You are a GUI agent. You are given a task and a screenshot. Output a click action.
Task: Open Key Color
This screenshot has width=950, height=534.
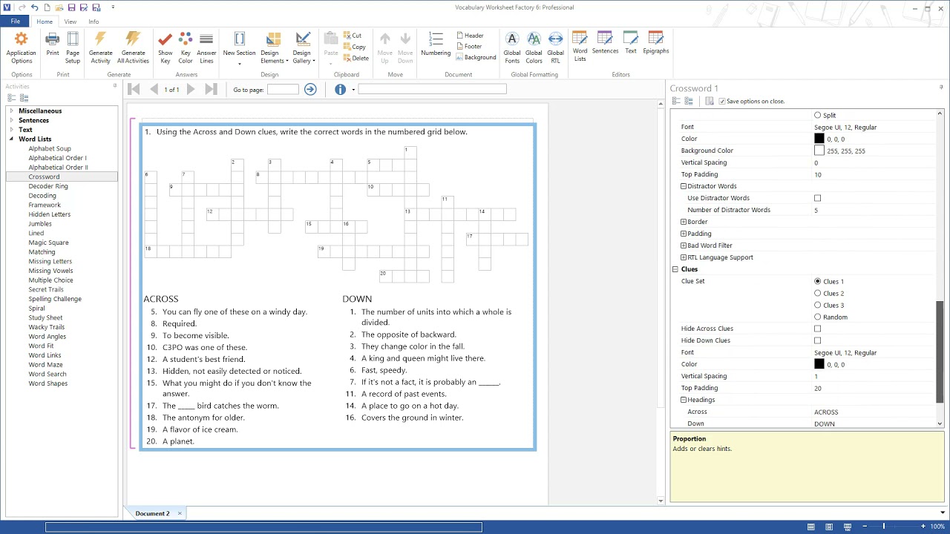point(186,47)
